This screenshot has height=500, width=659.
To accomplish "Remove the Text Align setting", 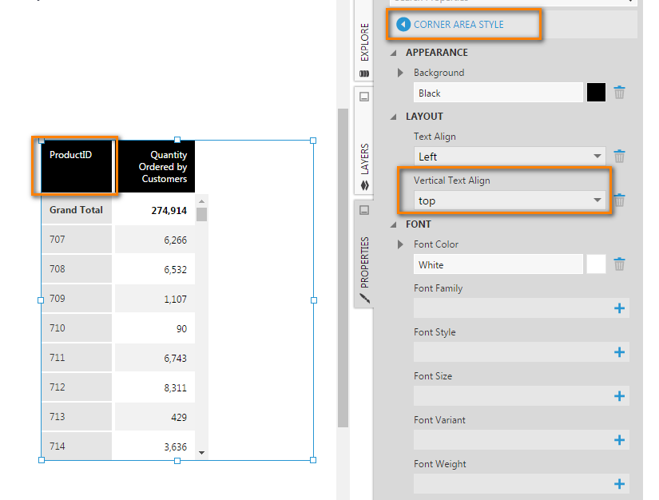I will point(619,157).
